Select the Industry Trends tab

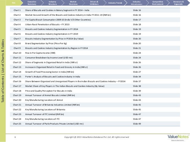pyautogui.click(x=115, y=3)
